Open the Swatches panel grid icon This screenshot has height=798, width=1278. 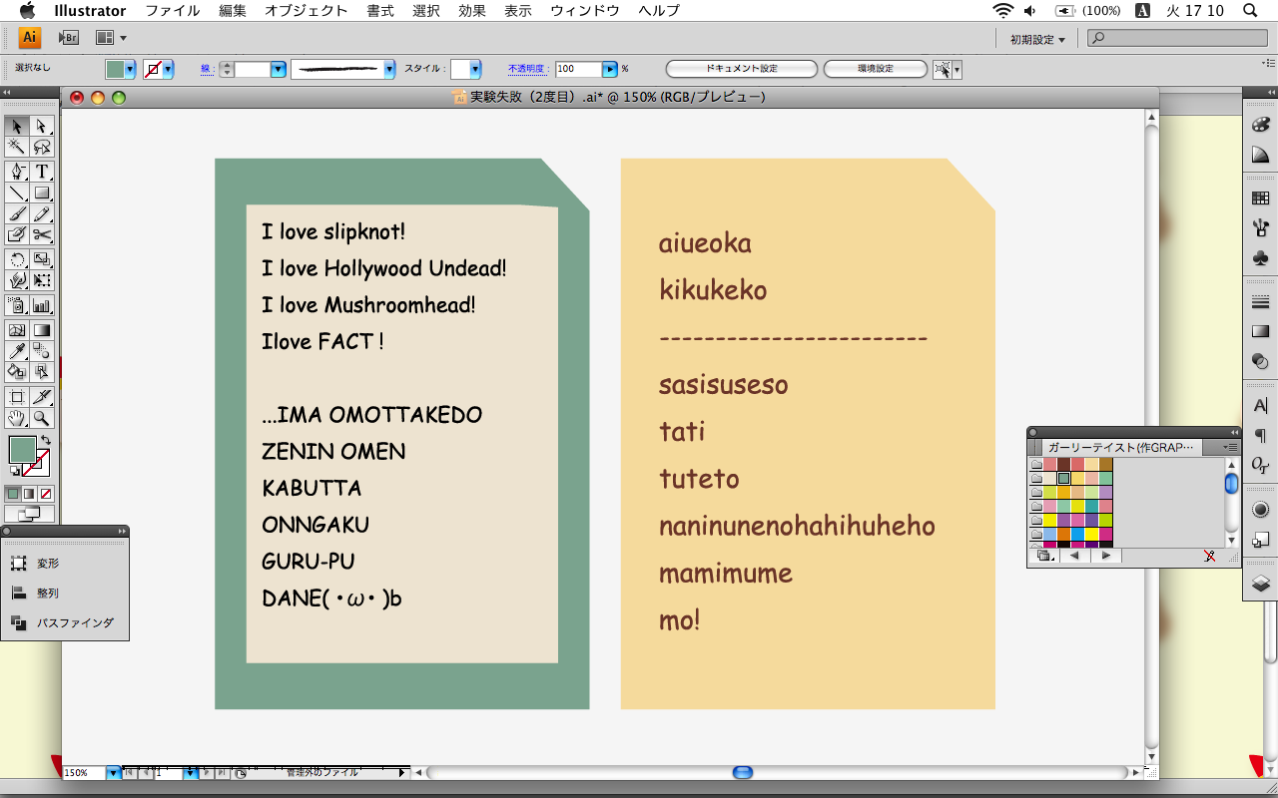click(1260, 199)
